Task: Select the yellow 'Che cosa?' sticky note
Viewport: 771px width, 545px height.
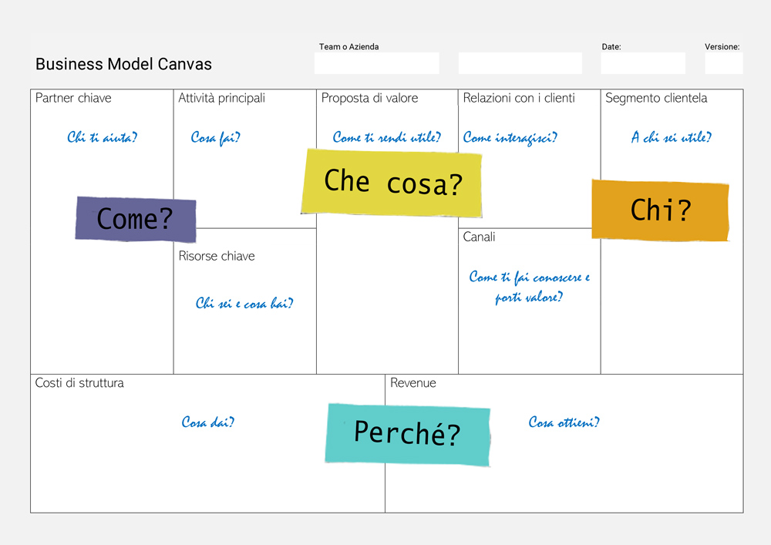Action: [392, 183]
